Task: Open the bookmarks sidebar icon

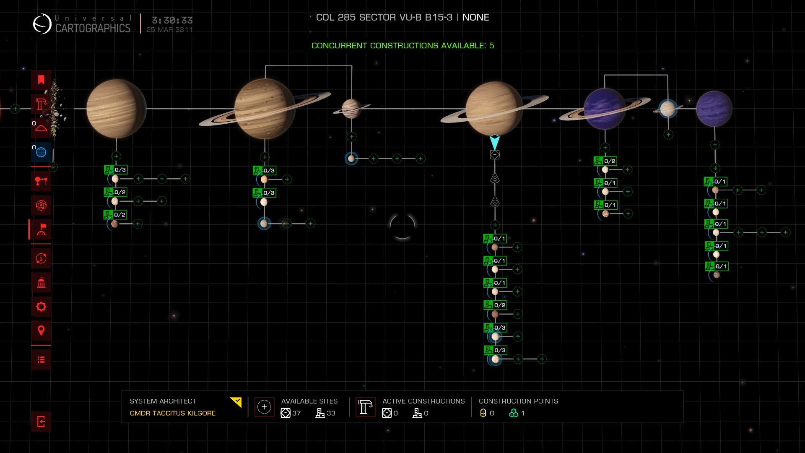Action: [41, 80]
